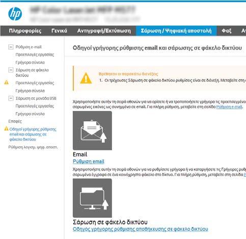Open Γρήγορα σύνολα under Σάρωση σε μονάδα USB
Viewport: 246px width, 239px height.
(x=30, y=114)
